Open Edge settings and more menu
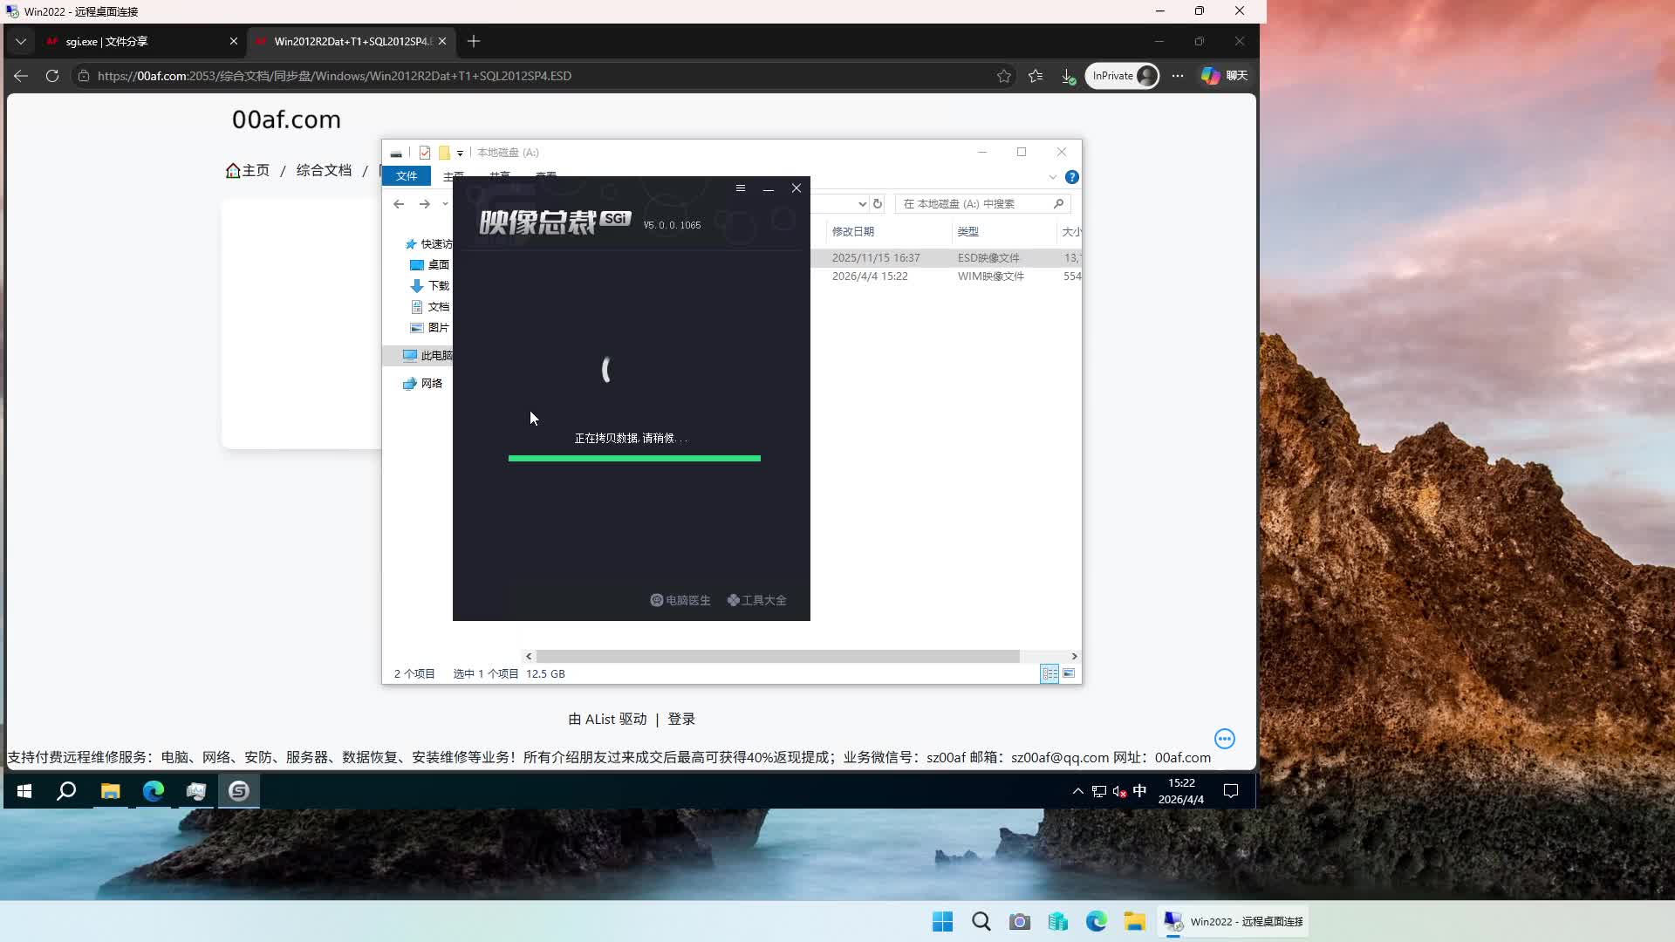The height and width of the screenshot is (942, 1675). point(1178,76)
